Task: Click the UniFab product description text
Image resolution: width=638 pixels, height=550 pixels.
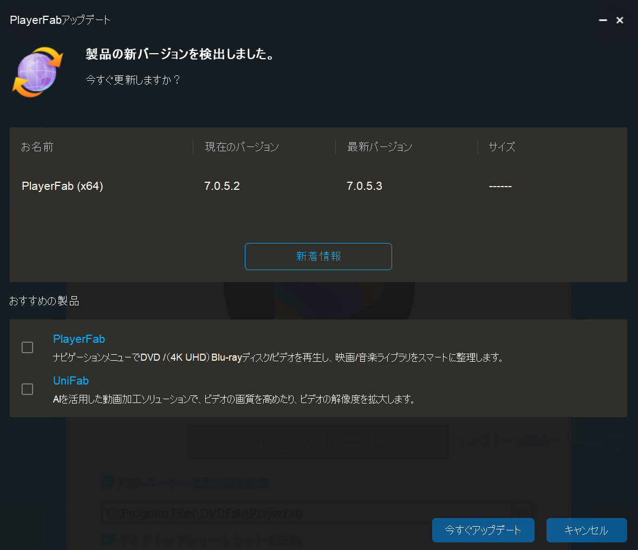Action: point(234,399)
